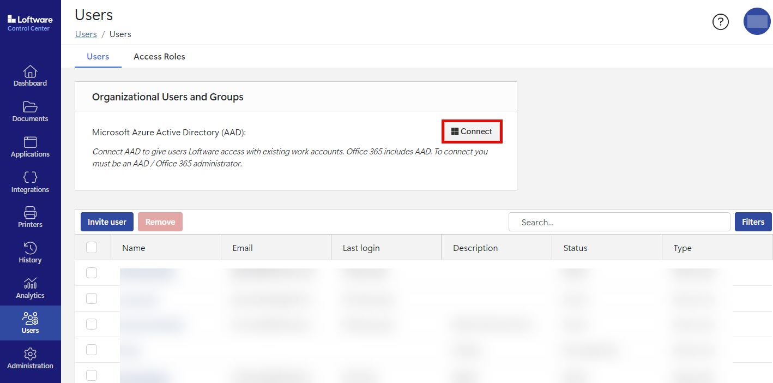
Task: View History in the sidebar
Action: 30,253
